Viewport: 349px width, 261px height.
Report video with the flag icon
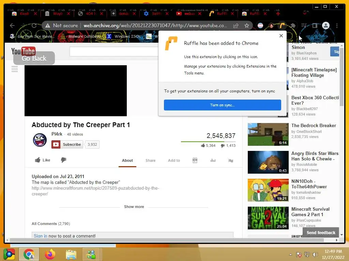(x=231, y=160)
